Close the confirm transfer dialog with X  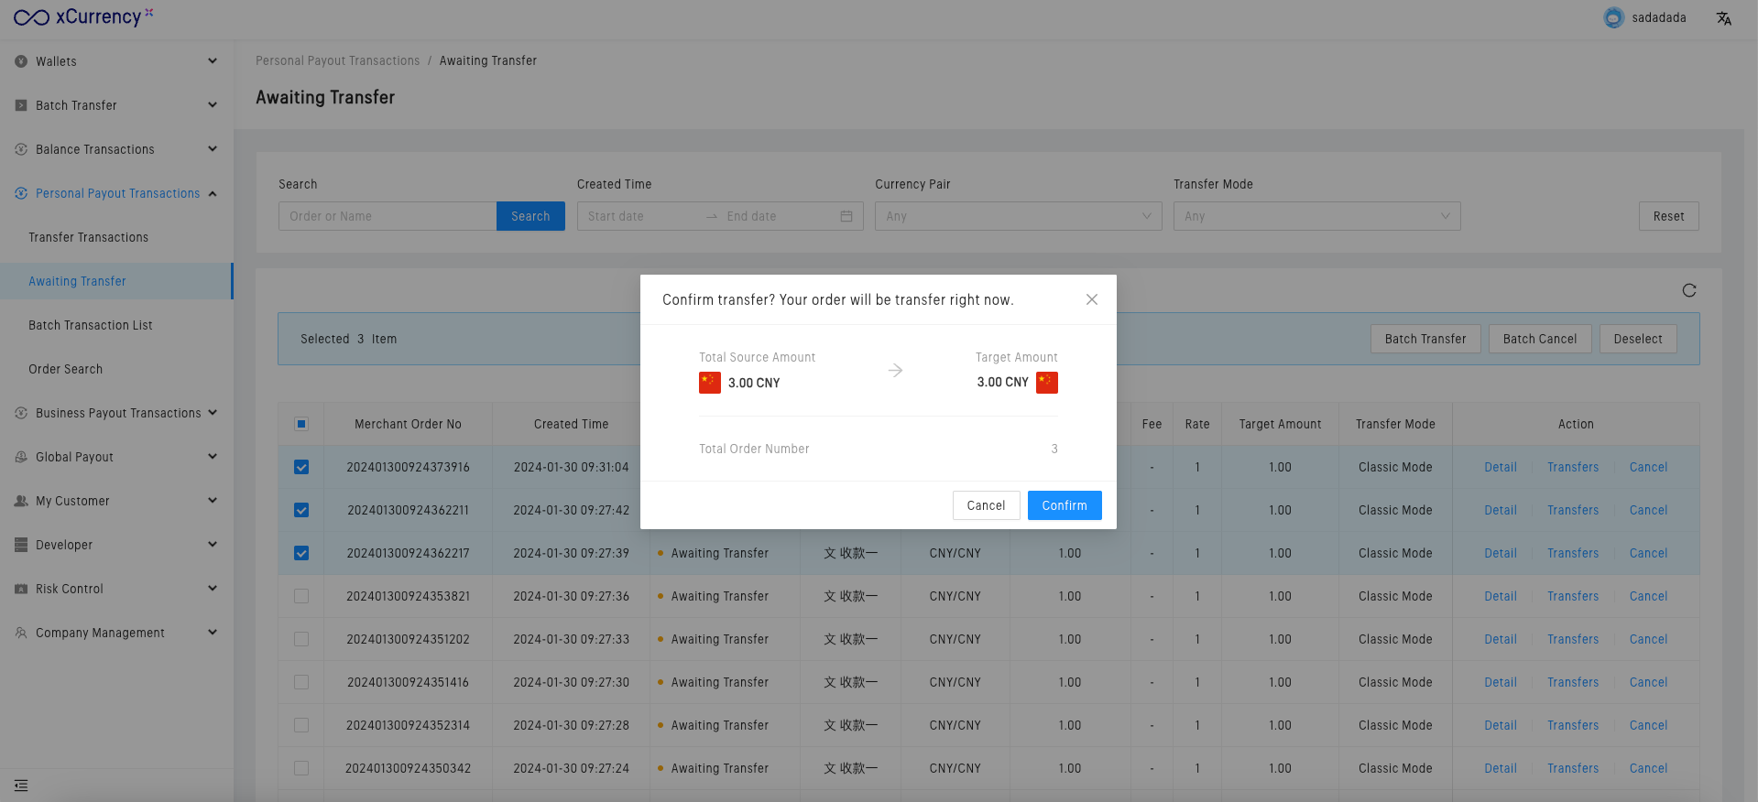[x=1091, y=299]
